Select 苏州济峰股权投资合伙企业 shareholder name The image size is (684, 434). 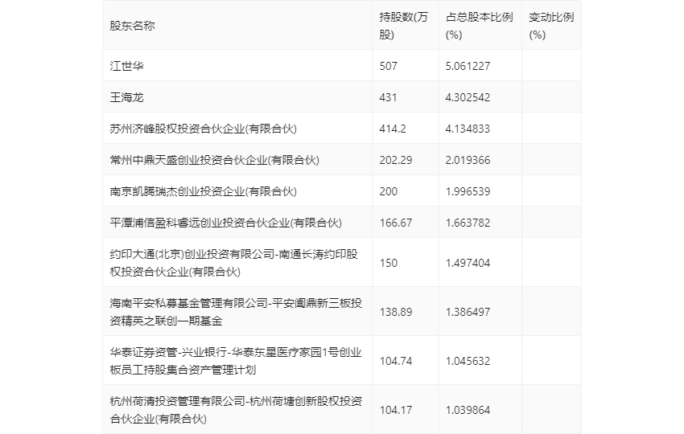204,129
